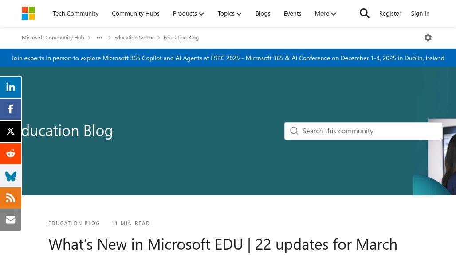The width and height of the screenshot is (456, 256).
Task: Expand the More dropdown menu
Action: pos(325,13)
